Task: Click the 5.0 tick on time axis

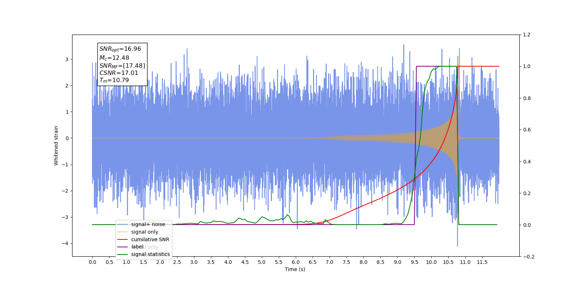Action: click(x=262, y=262)
